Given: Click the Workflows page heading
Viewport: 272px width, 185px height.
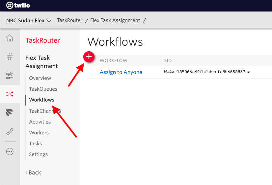Looking at the screenshot, I should coord(115,42).
